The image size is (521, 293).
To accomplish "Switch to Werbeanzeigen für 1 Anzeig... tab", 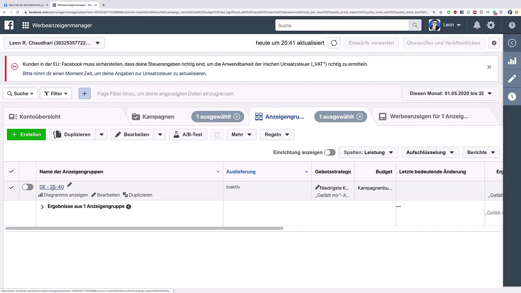I will (x=429, y=116).
